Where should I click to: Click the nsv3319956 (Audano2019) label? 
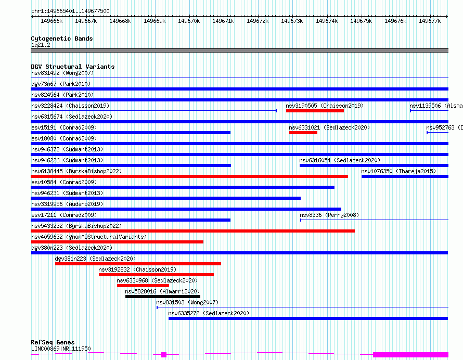[x=67, y=204]
